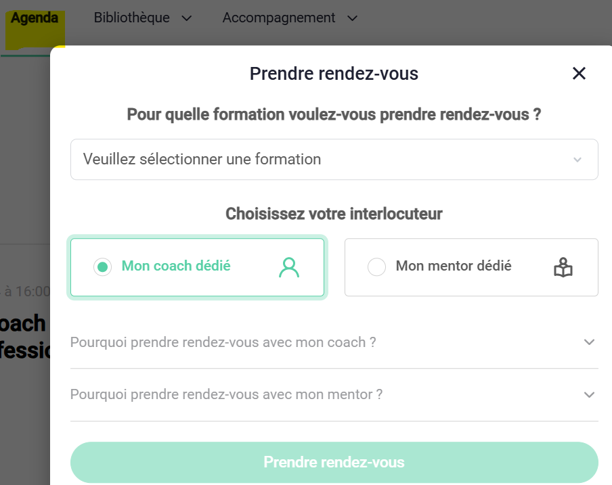Open the Bibliothèque menu
The height and width of the screenshot is (485, 612).
pos(132,18)
